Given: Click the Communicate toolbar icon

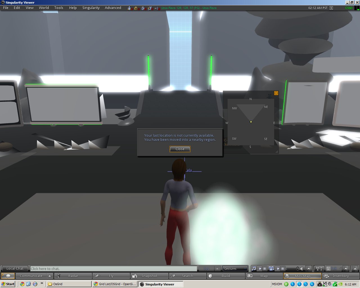Looking at the screenshot, I should coord(31,276).
